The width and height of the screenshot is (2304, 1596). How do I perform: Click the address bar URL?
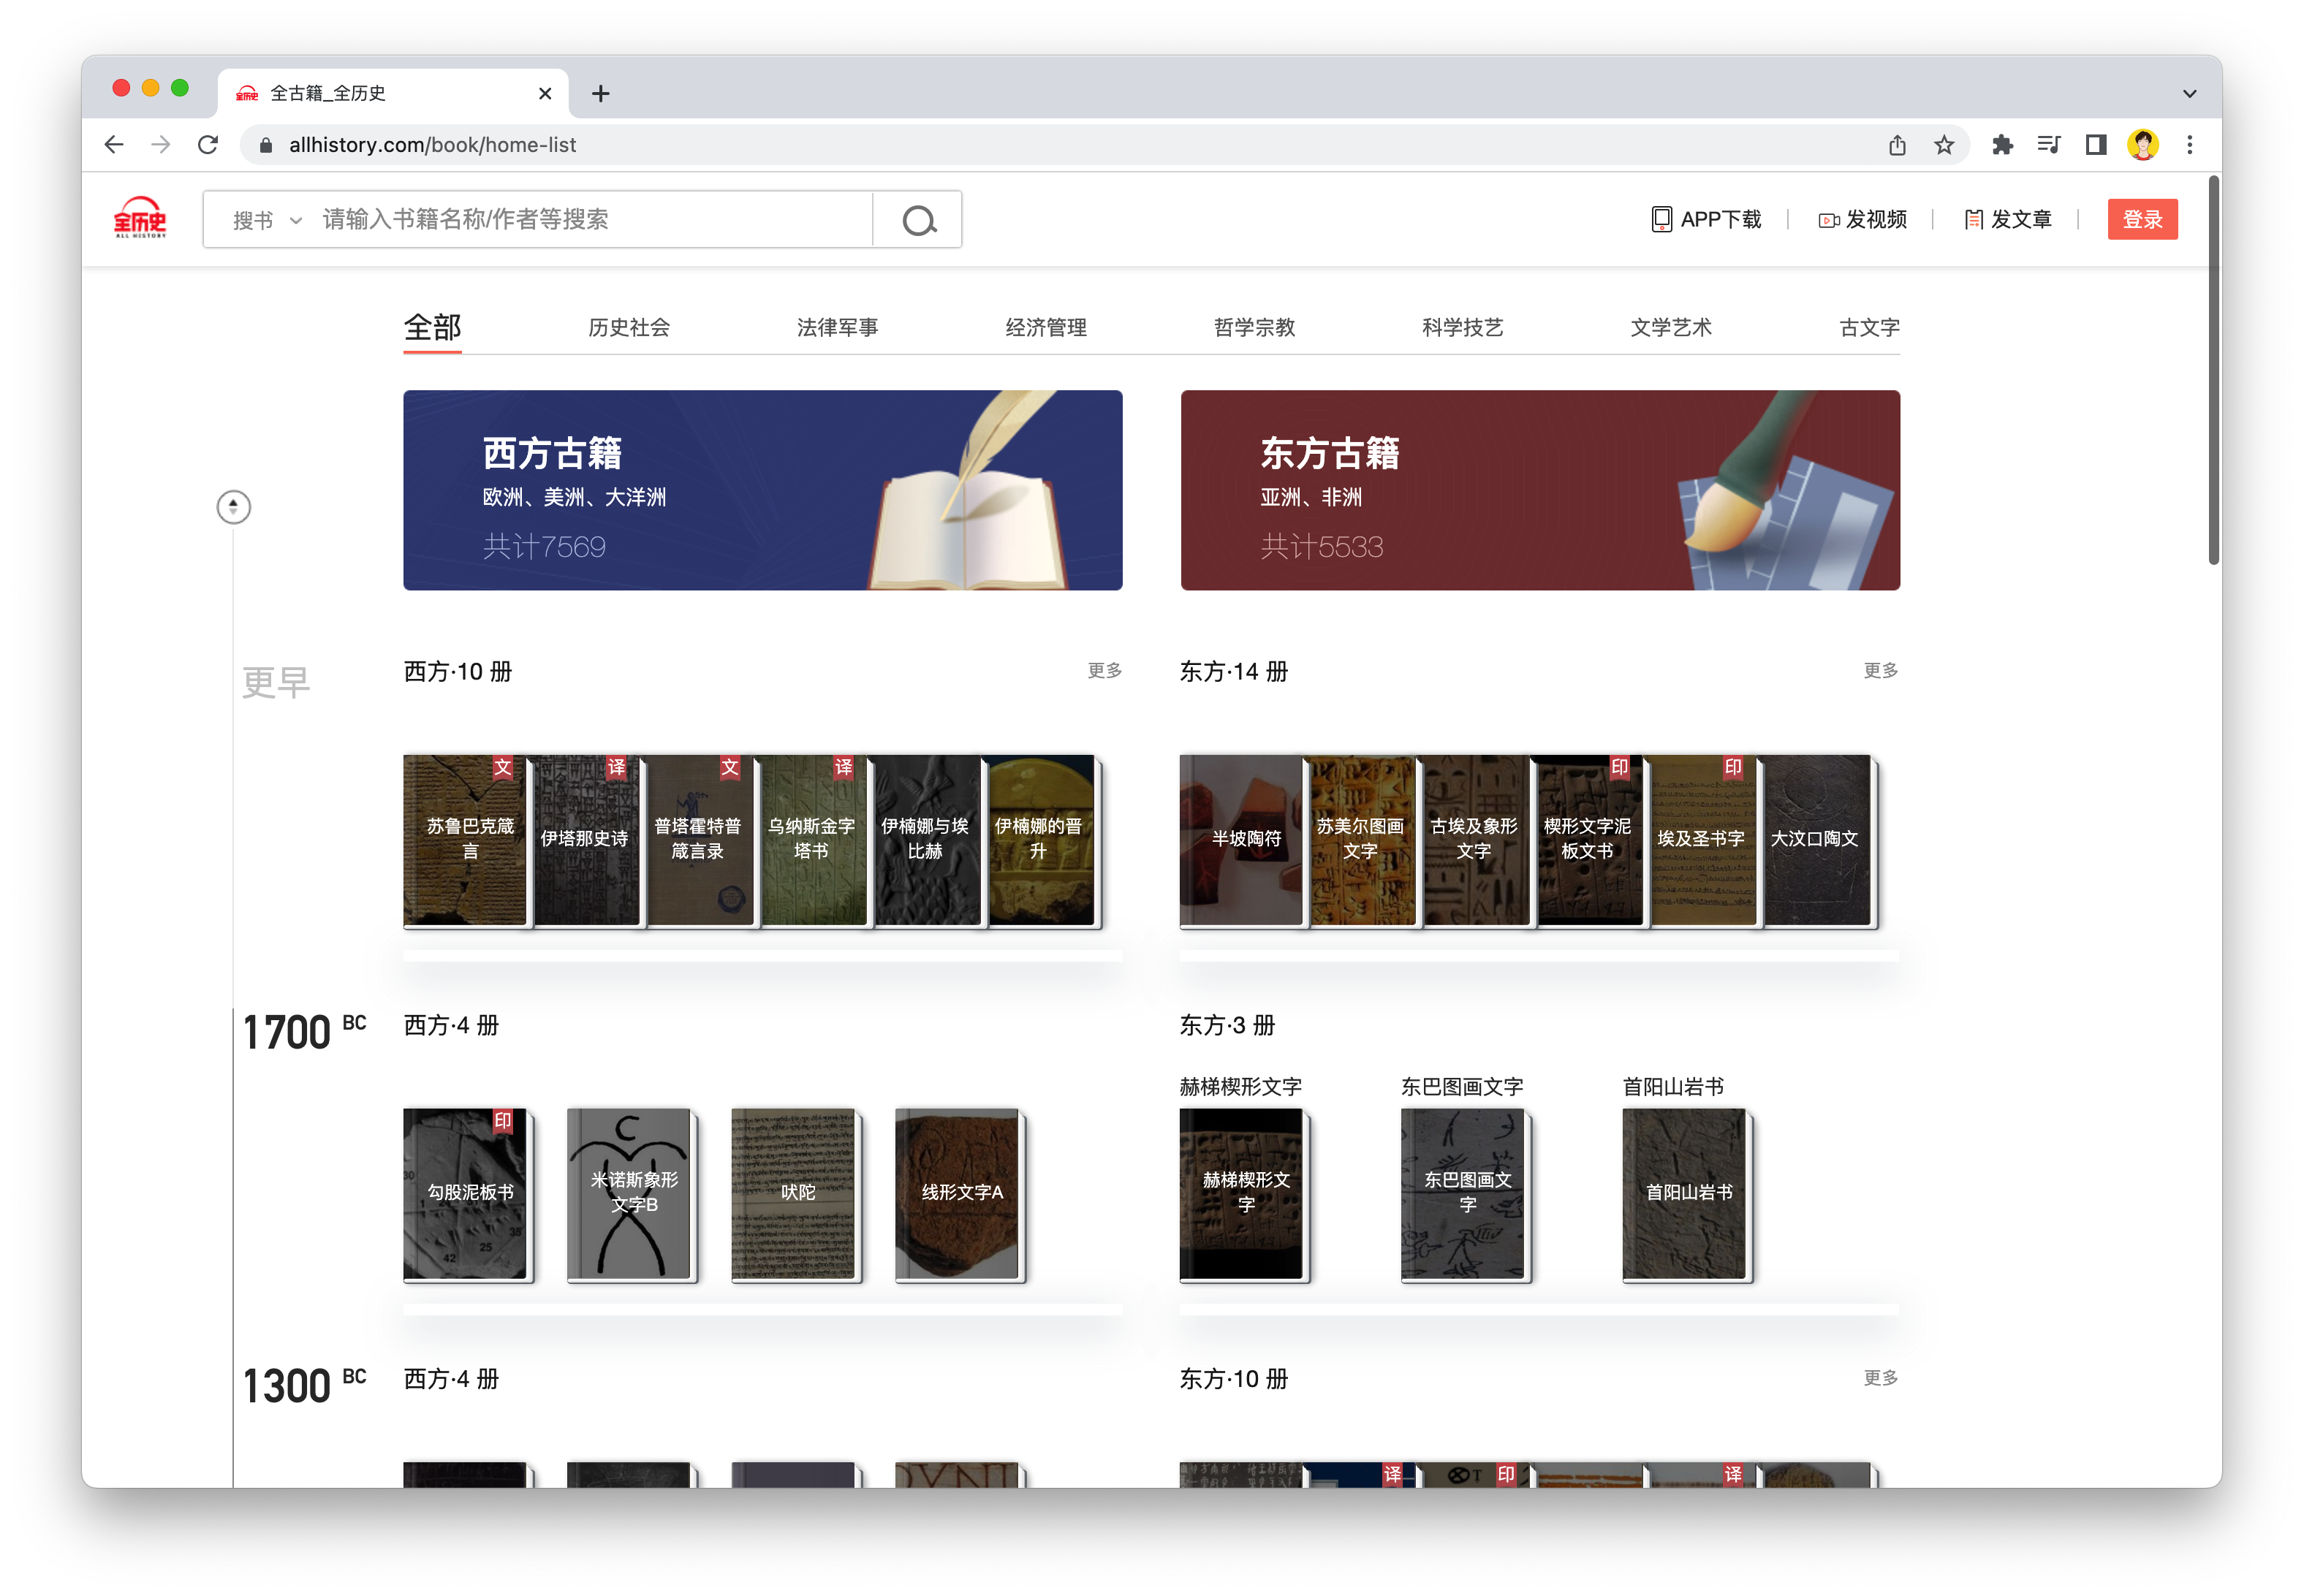coord(432,145)
